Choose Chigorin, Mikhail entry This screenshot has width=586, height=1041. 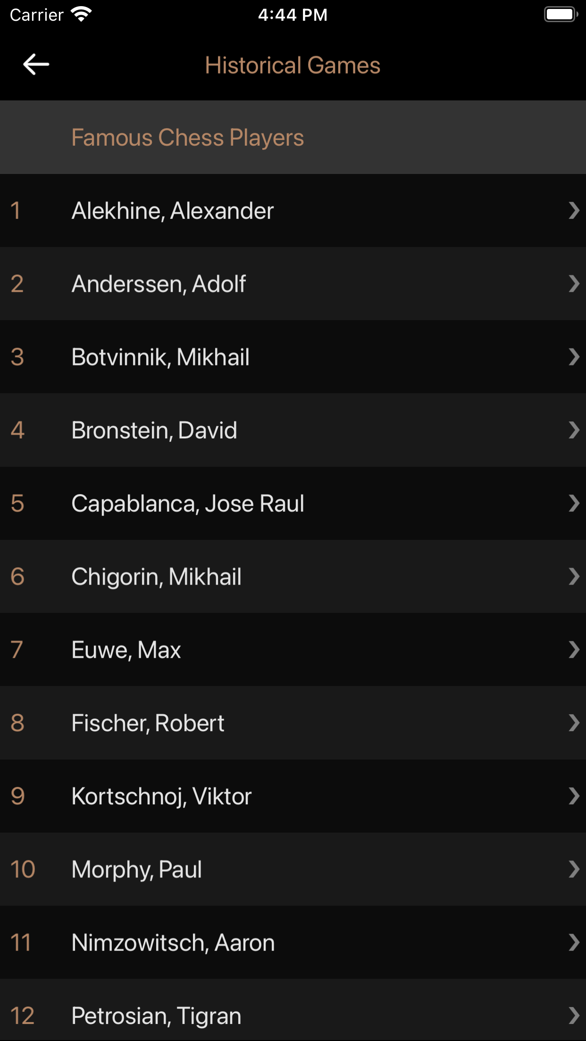pyautogui.click(x=293, y=576)
